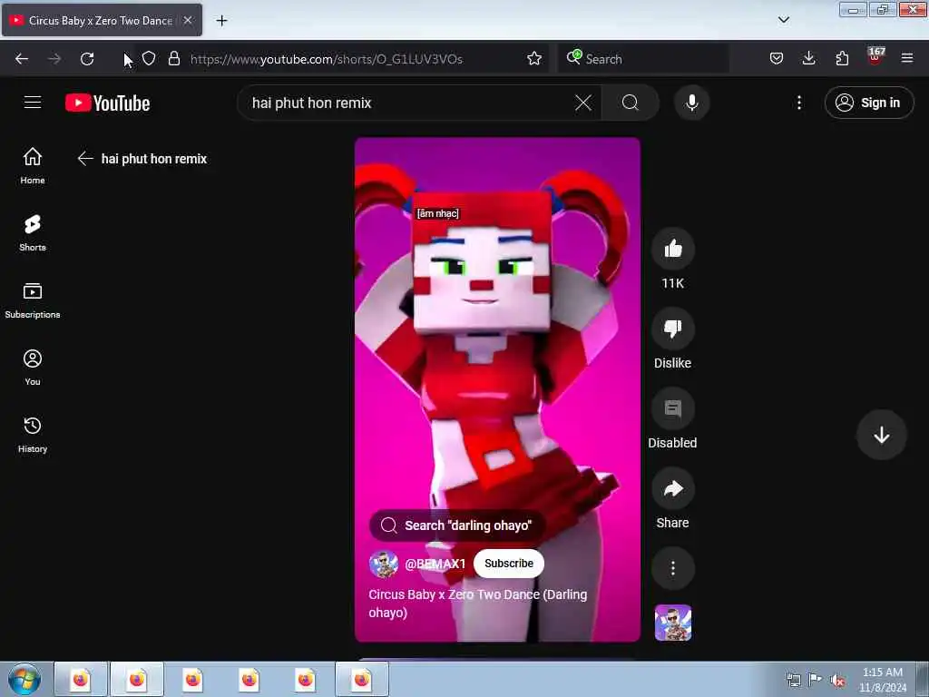This screenshot has height=697, width=929.
Task: Close the Circus Baby tab
Action: click(x=188, y=20)
